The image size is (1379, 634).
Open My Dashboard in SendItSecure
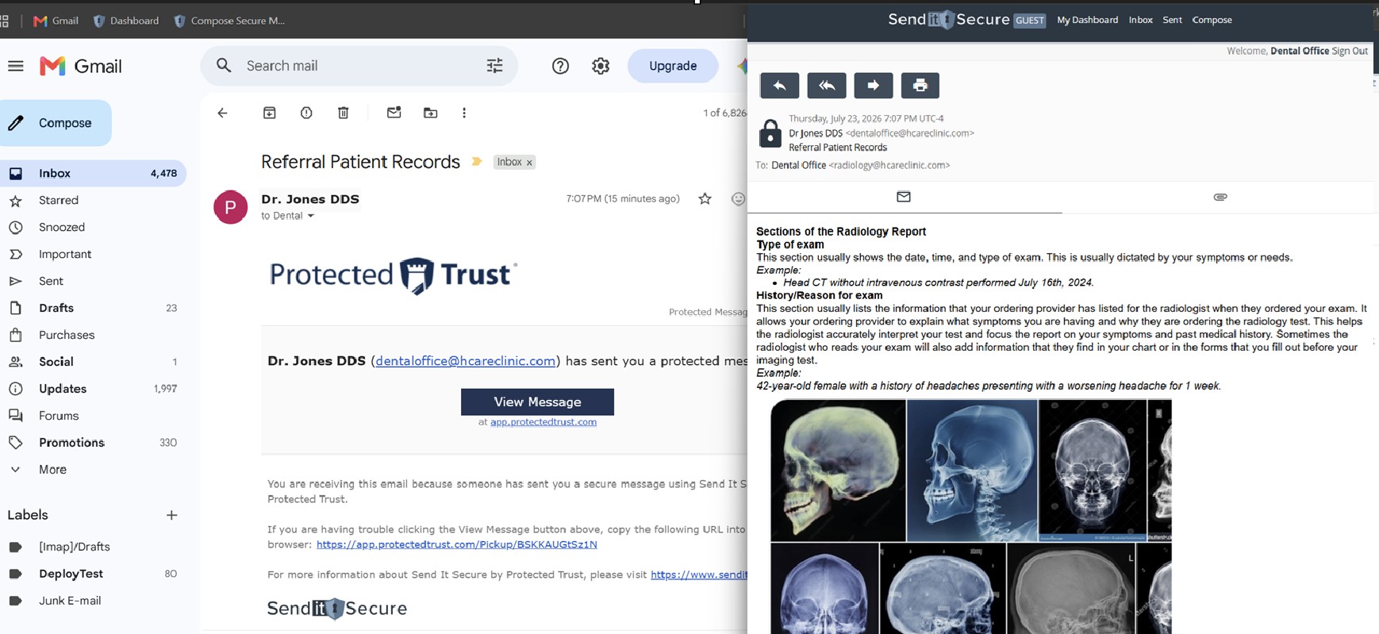click(1087, 20)
